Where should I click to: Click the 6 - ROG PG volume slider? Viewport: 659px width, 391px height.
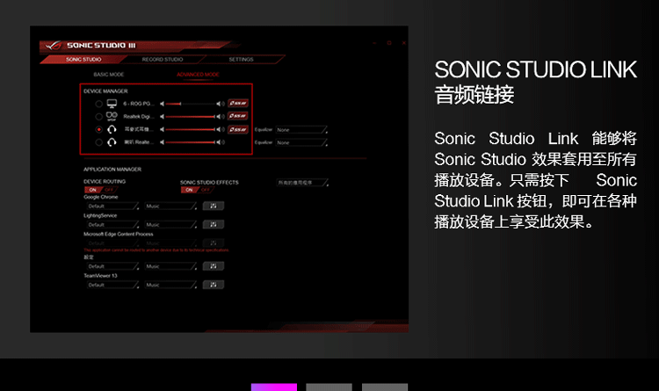[191, 104]
